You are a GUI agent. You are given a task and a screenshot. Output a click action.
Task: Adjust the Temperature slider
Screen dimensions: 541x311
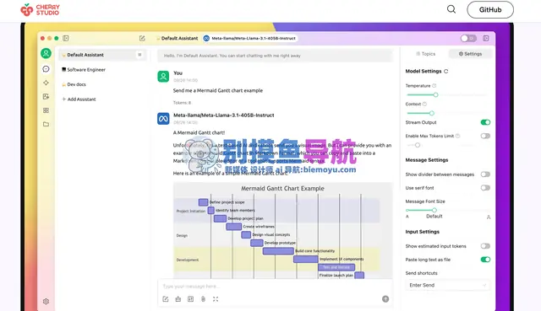click(447, 94)
